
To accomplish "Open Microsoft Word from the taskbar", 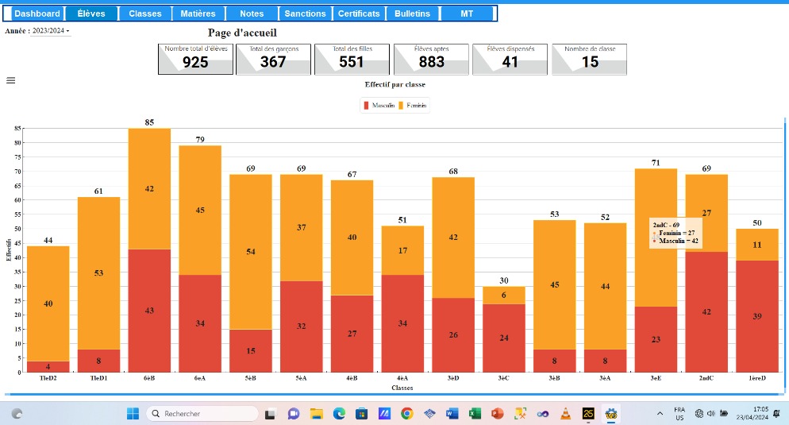I will (x=452, y=413).
